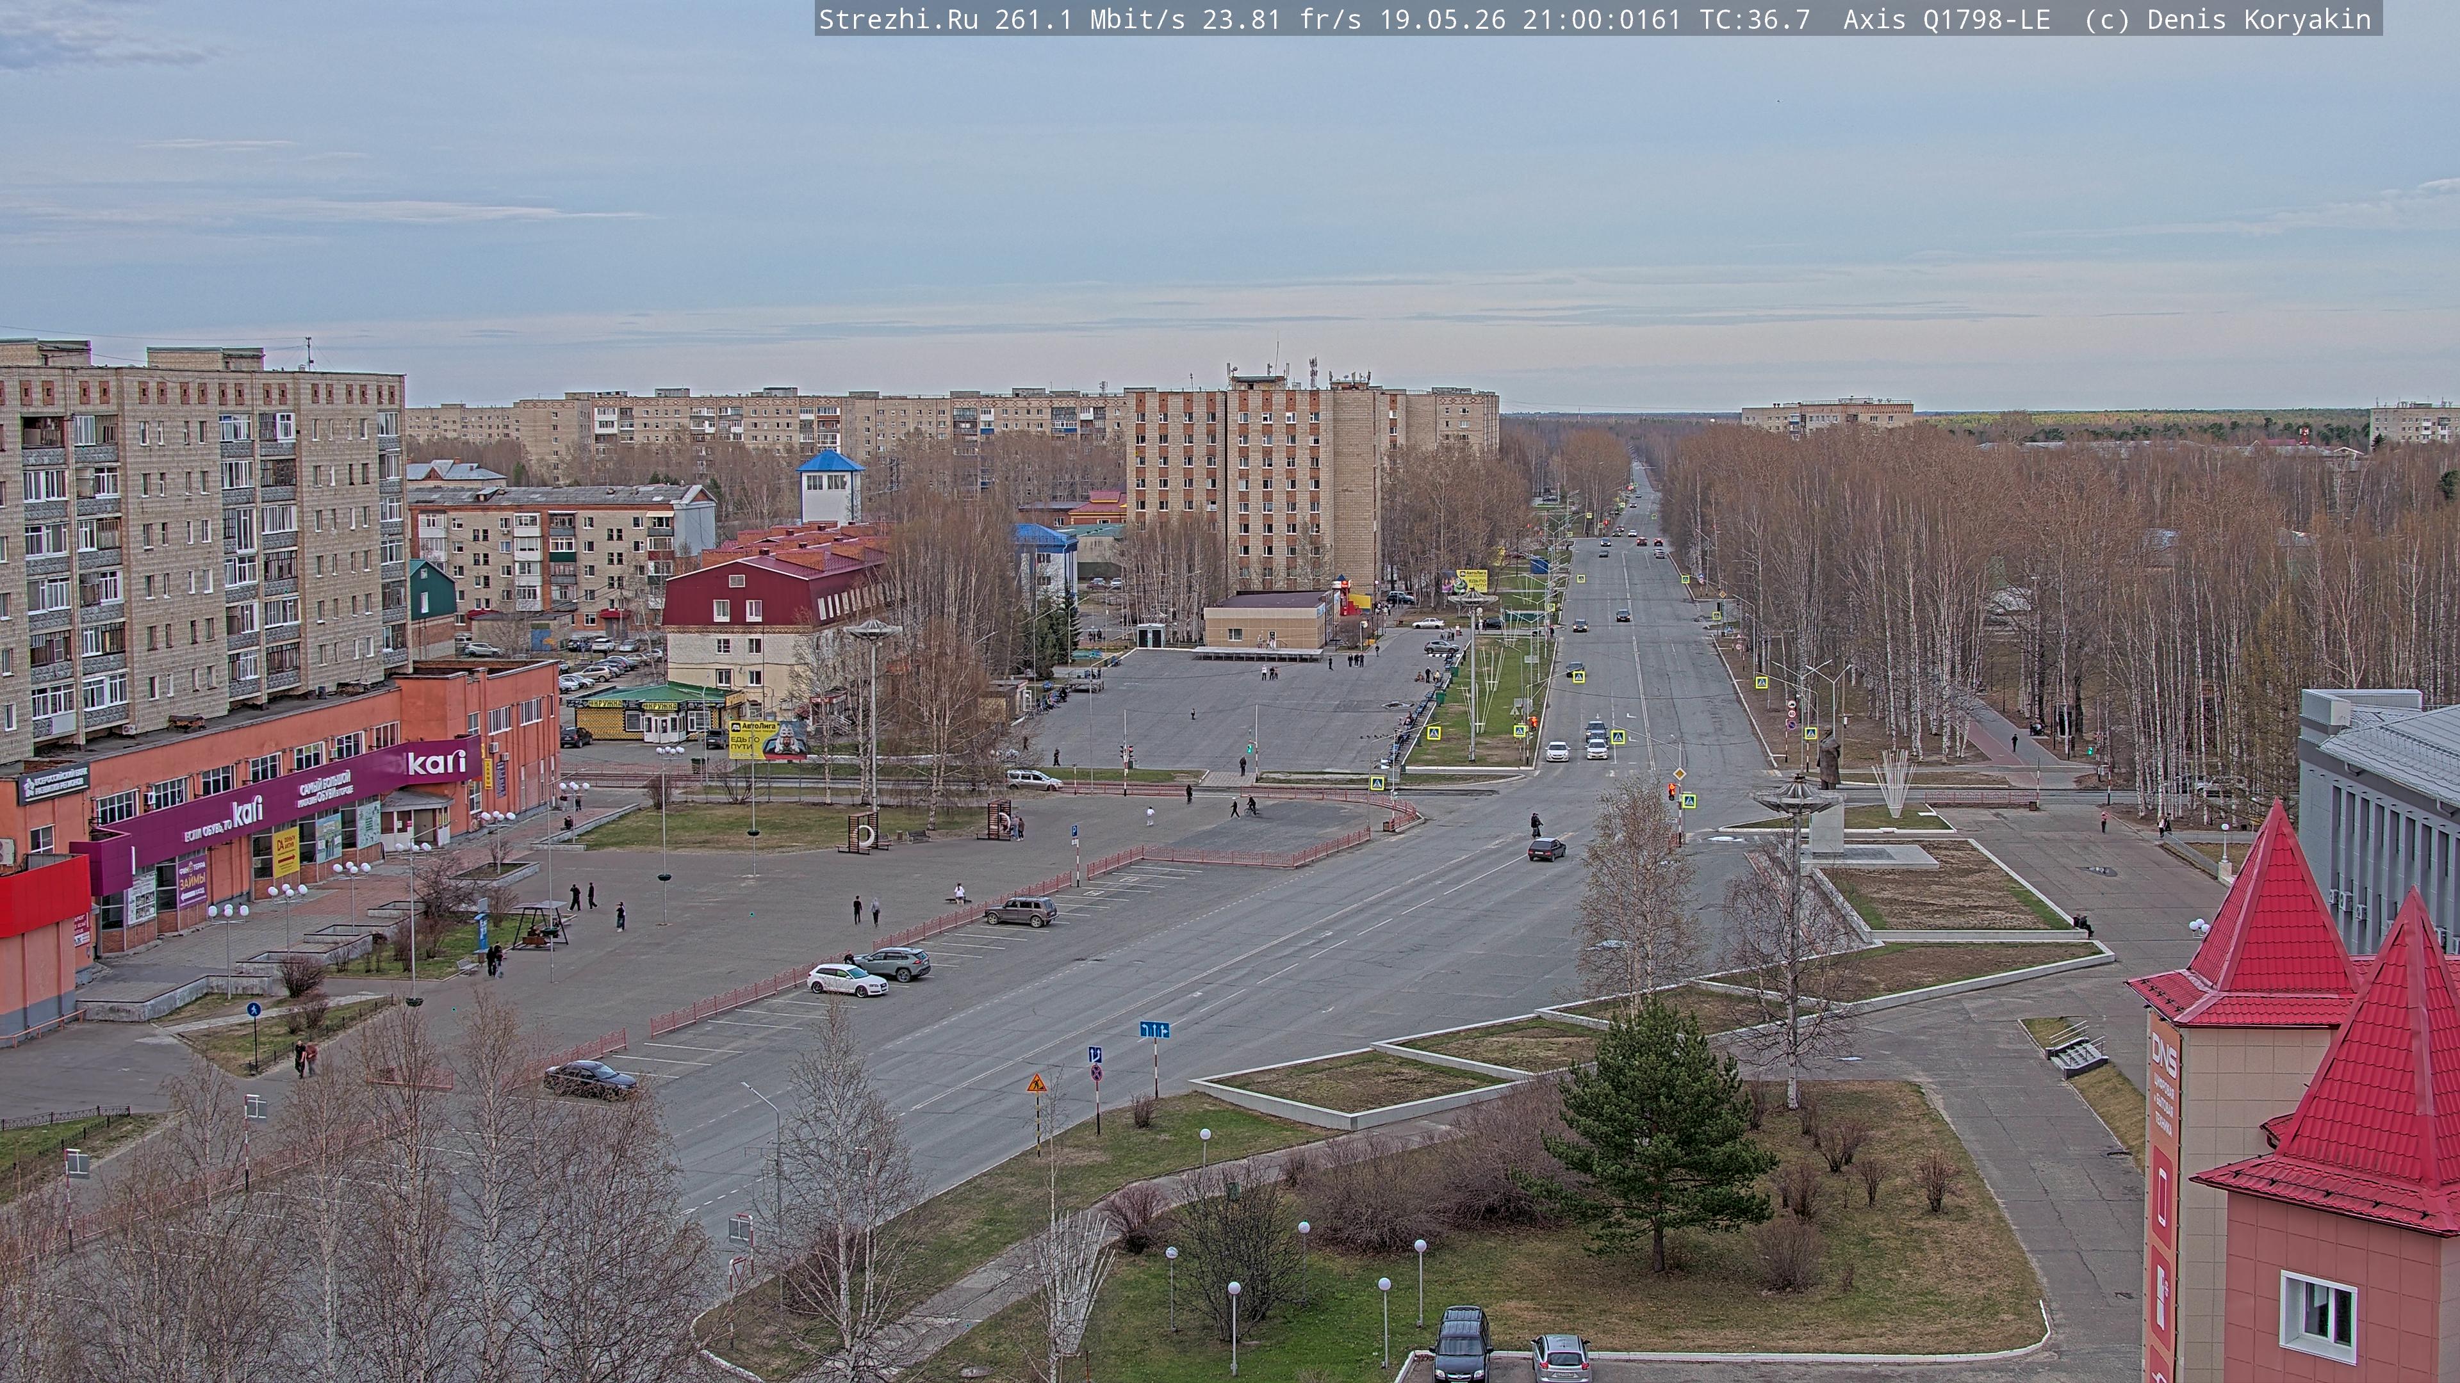Viewport: 2460px width, 1383px height.
Task: Click the covered swing bench in square
Action: pos(541,924)
